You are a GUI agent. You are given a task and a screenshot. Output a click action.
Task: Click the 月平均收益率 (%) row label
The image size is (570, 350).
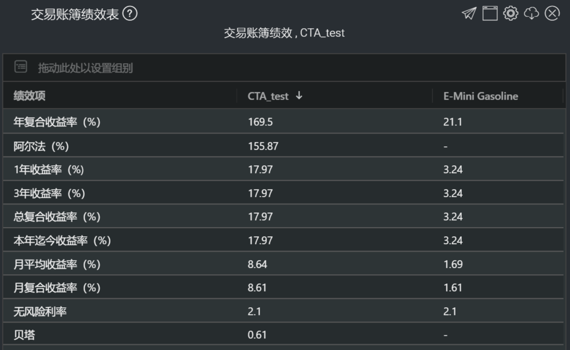pos(57,264)
